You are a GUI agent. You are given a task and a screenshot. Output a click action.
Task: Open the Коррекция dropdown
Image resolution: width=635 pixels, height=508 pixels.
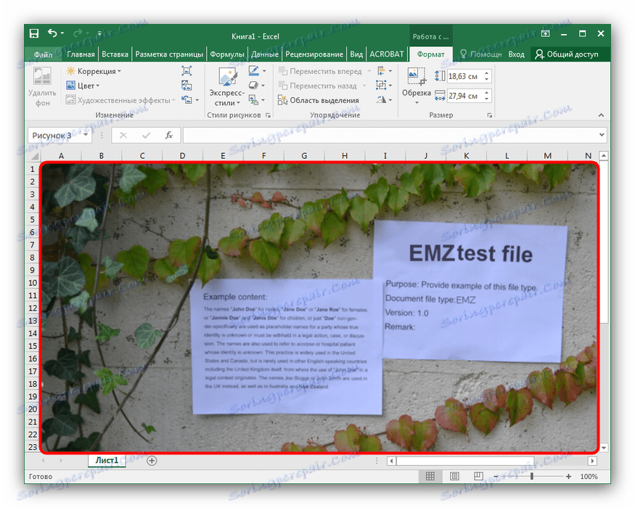pos(94,71)
